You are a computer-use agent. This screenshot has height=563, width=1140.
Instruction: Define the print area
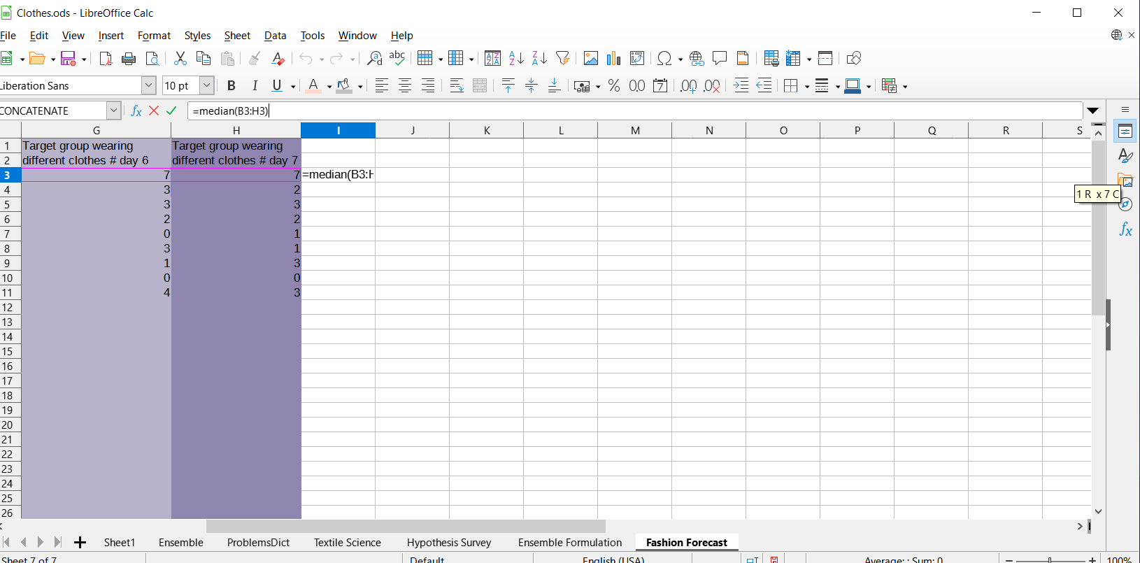point(771,59)
